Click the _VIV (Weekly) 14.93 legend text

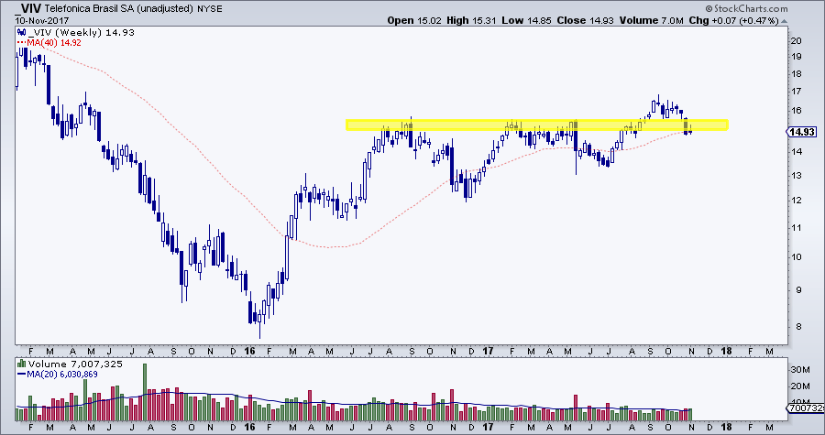(x=81, y=33)
